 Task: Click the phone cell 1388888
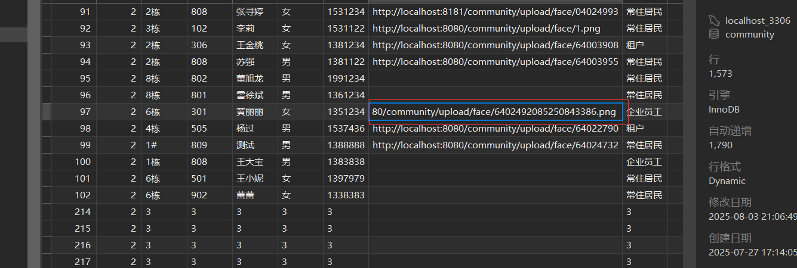[346, 145]
